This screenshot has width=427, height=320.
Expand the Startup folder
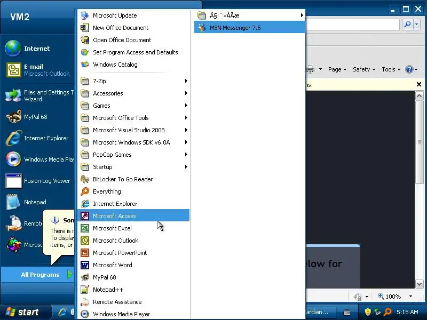tap(133, 167)
